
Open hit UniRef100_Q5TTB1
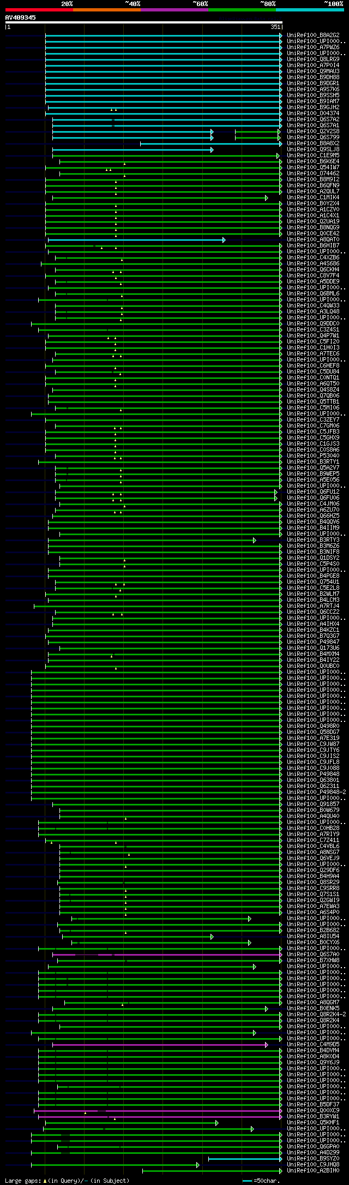tap(313, 402)
